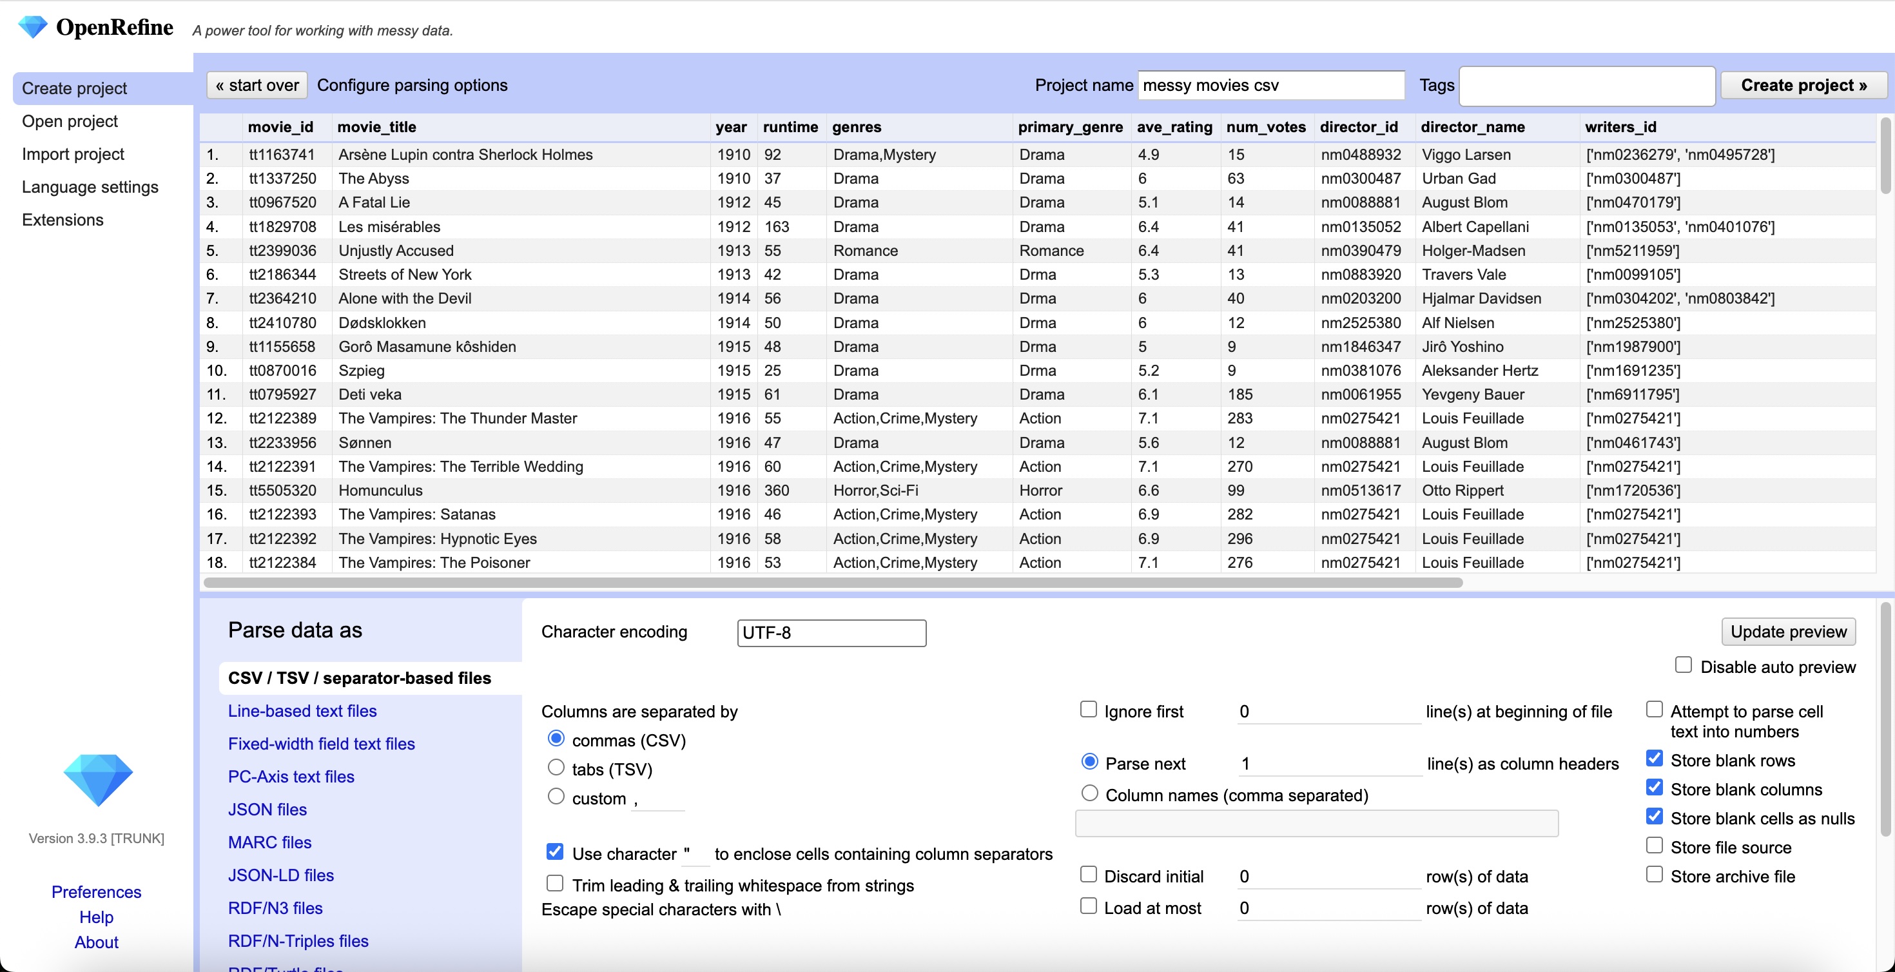This screenshot has height=972, width=1895.
Task: Open Language settings tab
Action: 90,187
